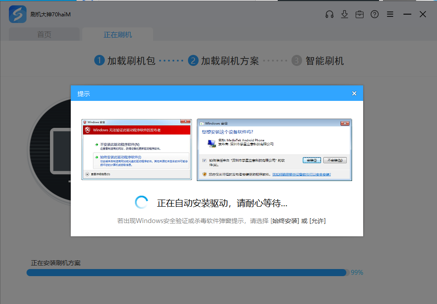This screenshot has height=304, width=437.
Task: Click step 1 加载刷机包
Action: pyautogui.click(x=125, y=61)
